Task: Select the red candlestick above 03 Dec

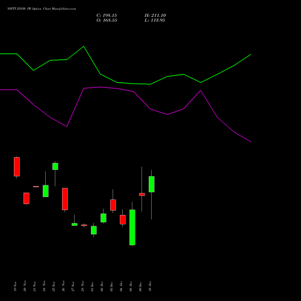Action: pos(113,205)
